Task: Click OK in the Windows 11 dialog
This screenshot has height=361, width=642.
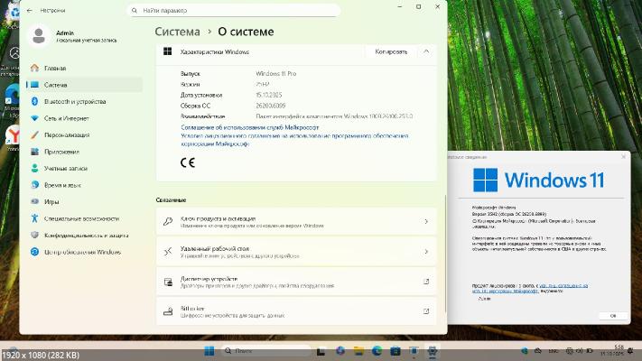Action: pyautogui.click(x=613, y=315)
